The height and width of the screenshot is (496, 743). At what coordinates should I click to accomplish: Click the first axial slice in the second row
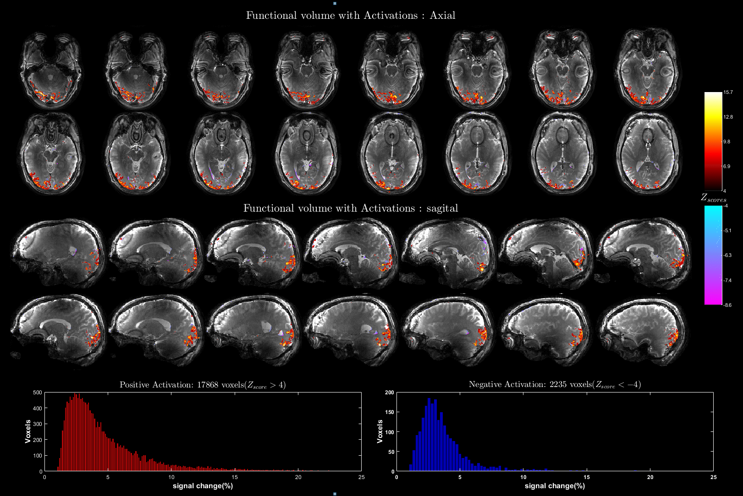[x=50, y=153]
